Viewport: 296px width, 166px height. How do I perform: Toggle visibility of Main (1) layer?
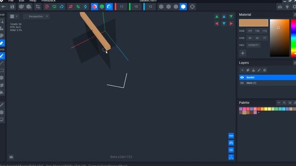point(242,83)
